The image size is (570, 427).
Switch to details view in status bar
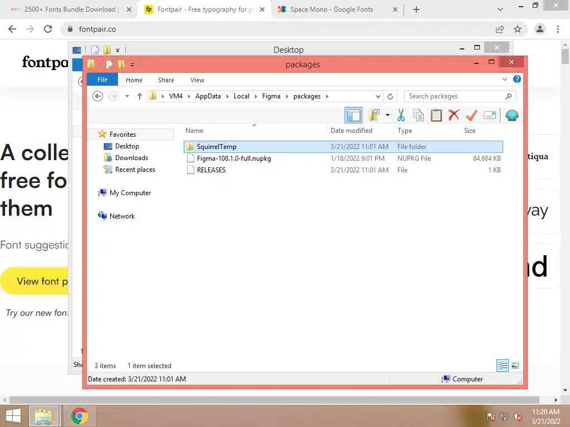tap(503, 365)
